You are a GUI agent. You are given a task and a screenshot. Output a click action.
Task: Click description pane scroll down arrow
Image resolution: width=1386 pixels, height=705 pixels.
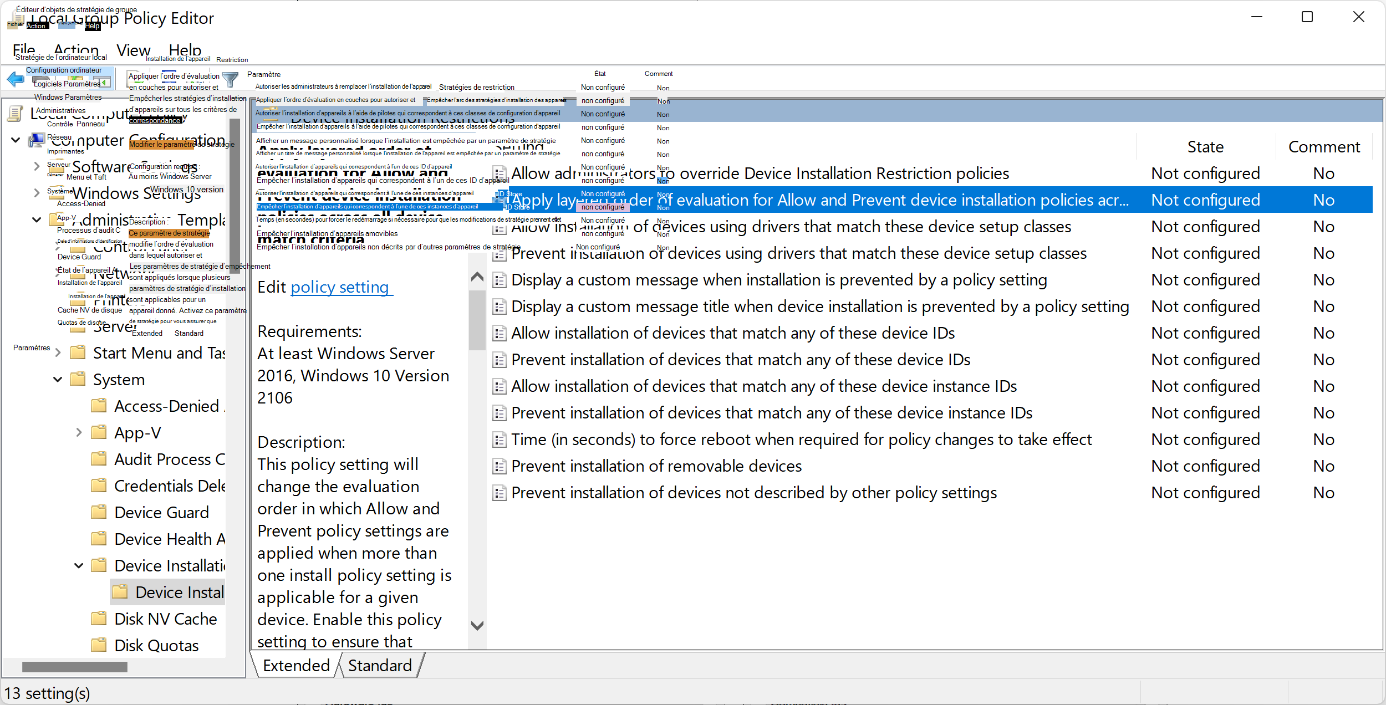click(x=477, y=626)
